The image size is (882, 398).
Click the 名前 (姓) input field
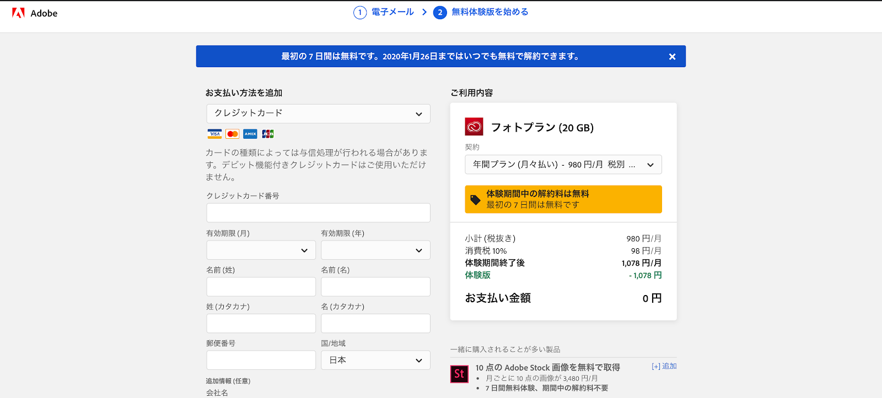click(261, 287)
